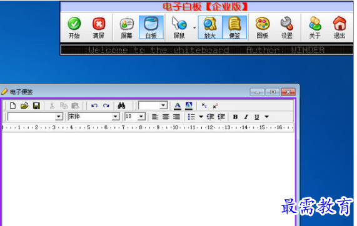Toggle the 白板 whiteboard mode
Screen dimensions: 357x226
tap(151, 27)
